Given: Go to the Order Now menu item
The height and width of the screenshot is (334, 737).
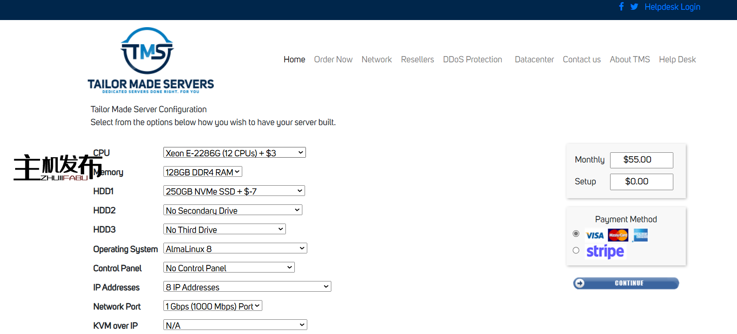Looking at the screenshot, I should (x=333, y=59).
